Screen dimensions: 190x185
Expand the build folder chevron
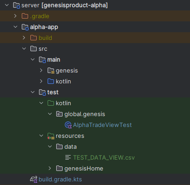tap(24, 38)
